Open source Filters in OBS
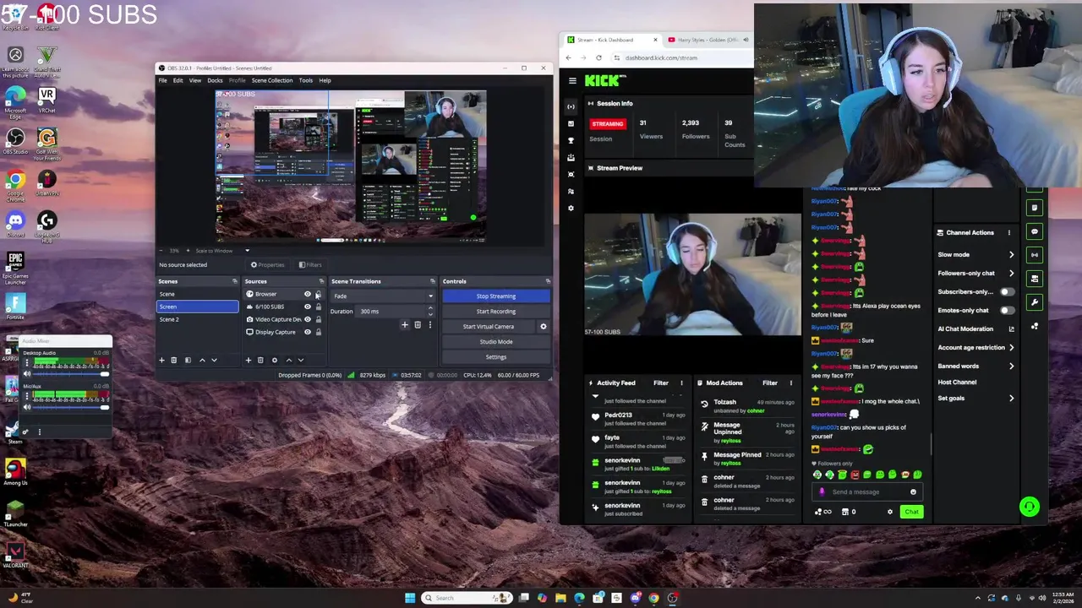The height and width of the screenshot is (608, 1082). pos(309,265)
